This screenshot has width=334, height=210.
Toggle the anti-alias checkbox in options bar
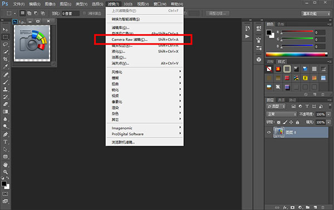pyautogui.click(x=85, y=13)
